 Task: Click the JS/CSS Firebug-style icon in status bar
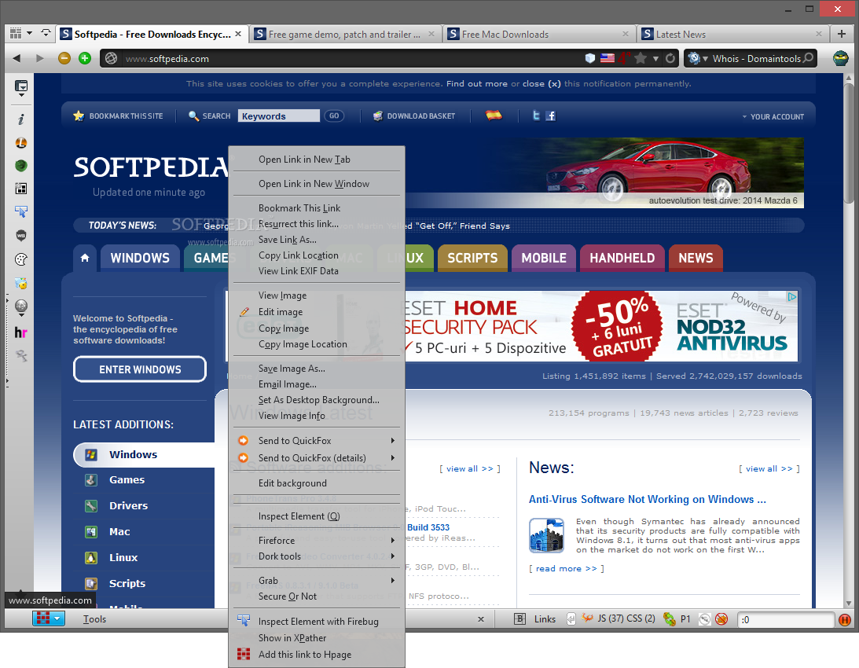click(587, 618)
